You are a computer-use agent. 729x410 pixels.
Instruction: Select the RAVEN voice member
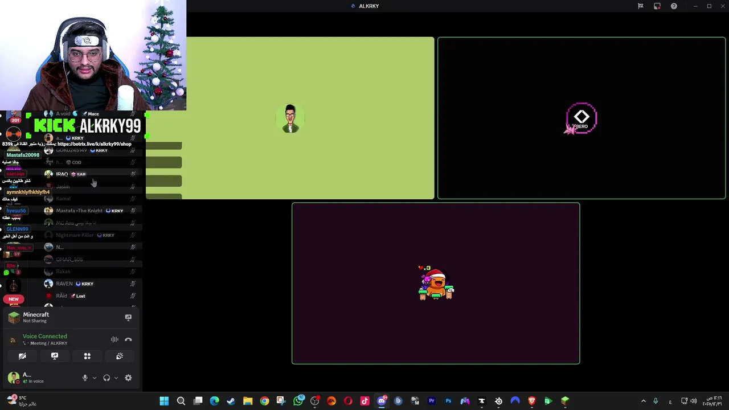(91, 284)
